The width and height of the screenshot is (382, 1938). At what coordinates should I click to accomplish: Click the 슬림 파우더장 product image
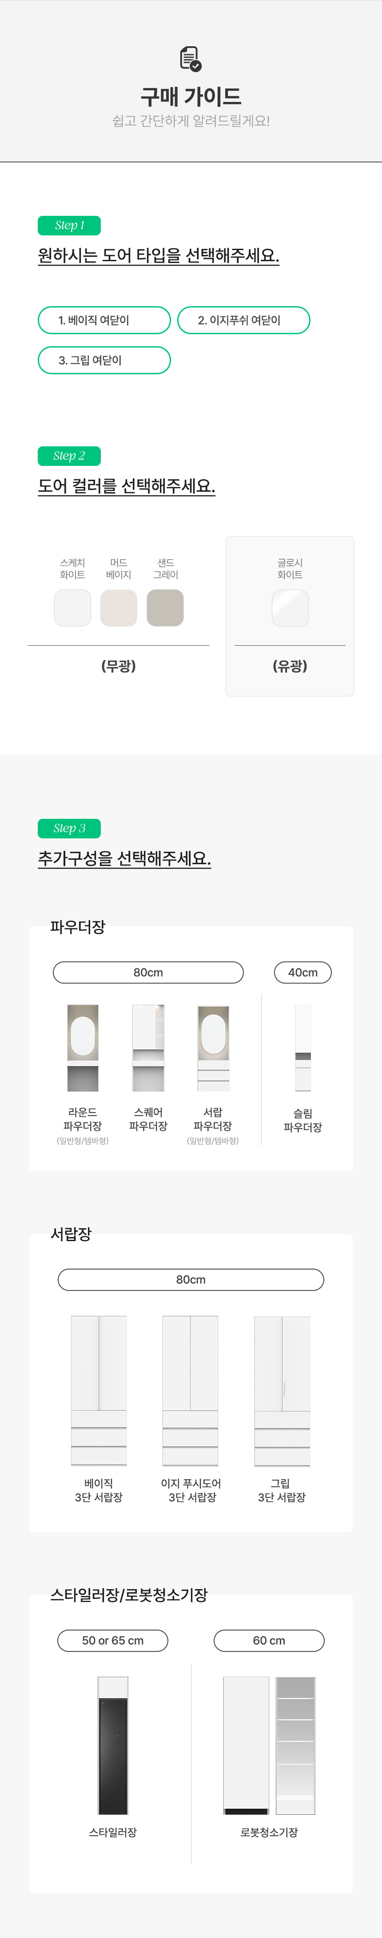click(302, 1048)
